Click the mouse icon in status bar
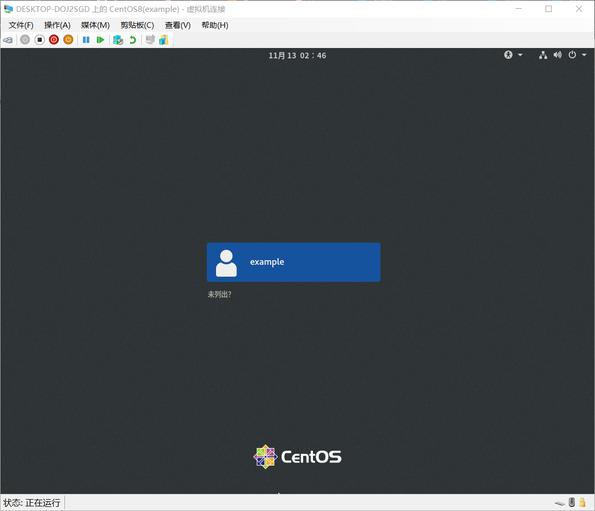 click(x=572, y=502)
